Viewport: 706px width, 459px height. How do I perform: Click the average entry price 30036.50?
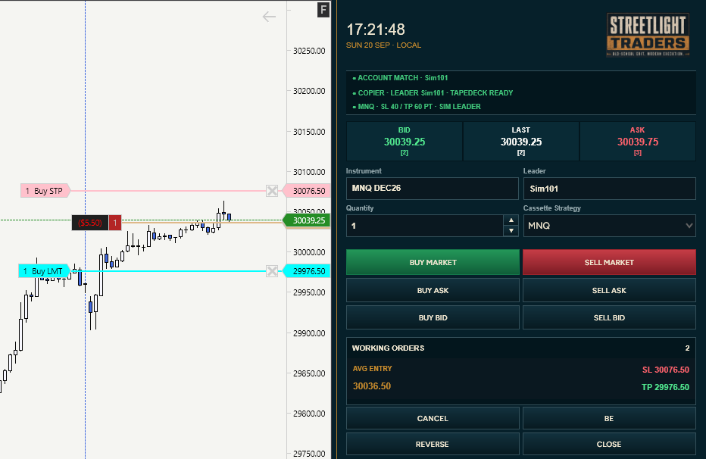tap(372, 386)
